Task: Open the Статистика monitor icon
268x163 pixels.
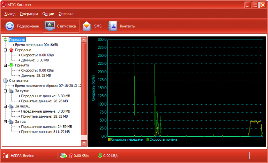Action: coord(50,26)
